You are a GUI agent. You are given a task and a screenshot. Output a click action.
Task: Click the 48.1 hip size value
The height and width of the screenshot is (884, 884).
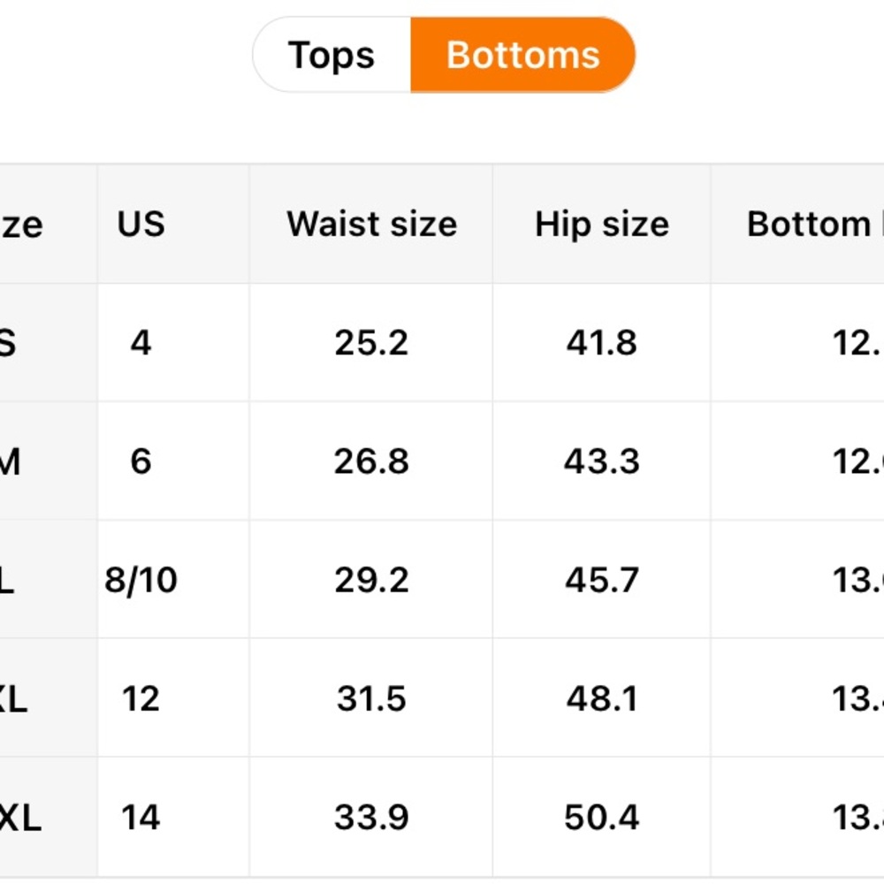coord(601,698)
